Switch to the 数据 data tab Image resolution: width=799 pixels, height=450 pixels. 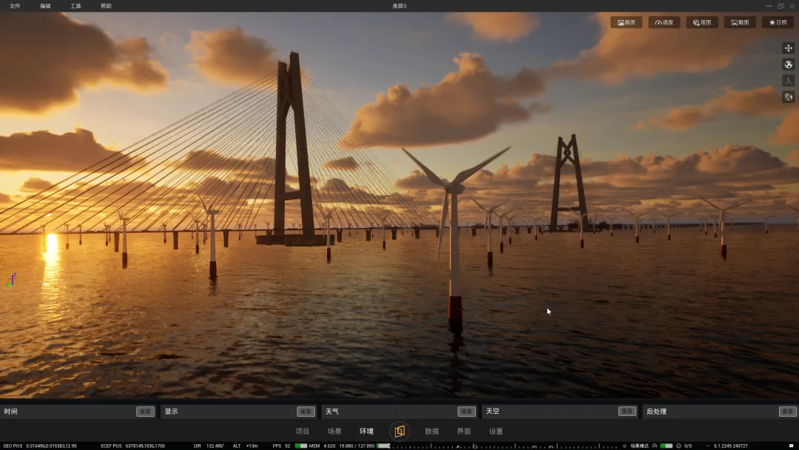(x=431, y=431)
